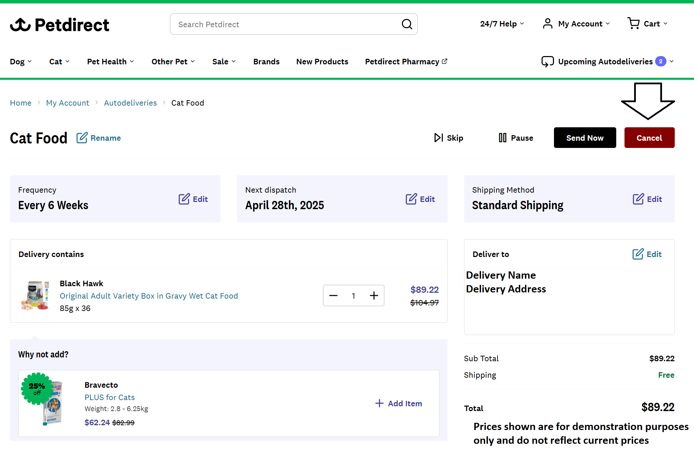Click April 28th, 2025 dispatch date
This screenshot has width=694, height=451.
285,205
